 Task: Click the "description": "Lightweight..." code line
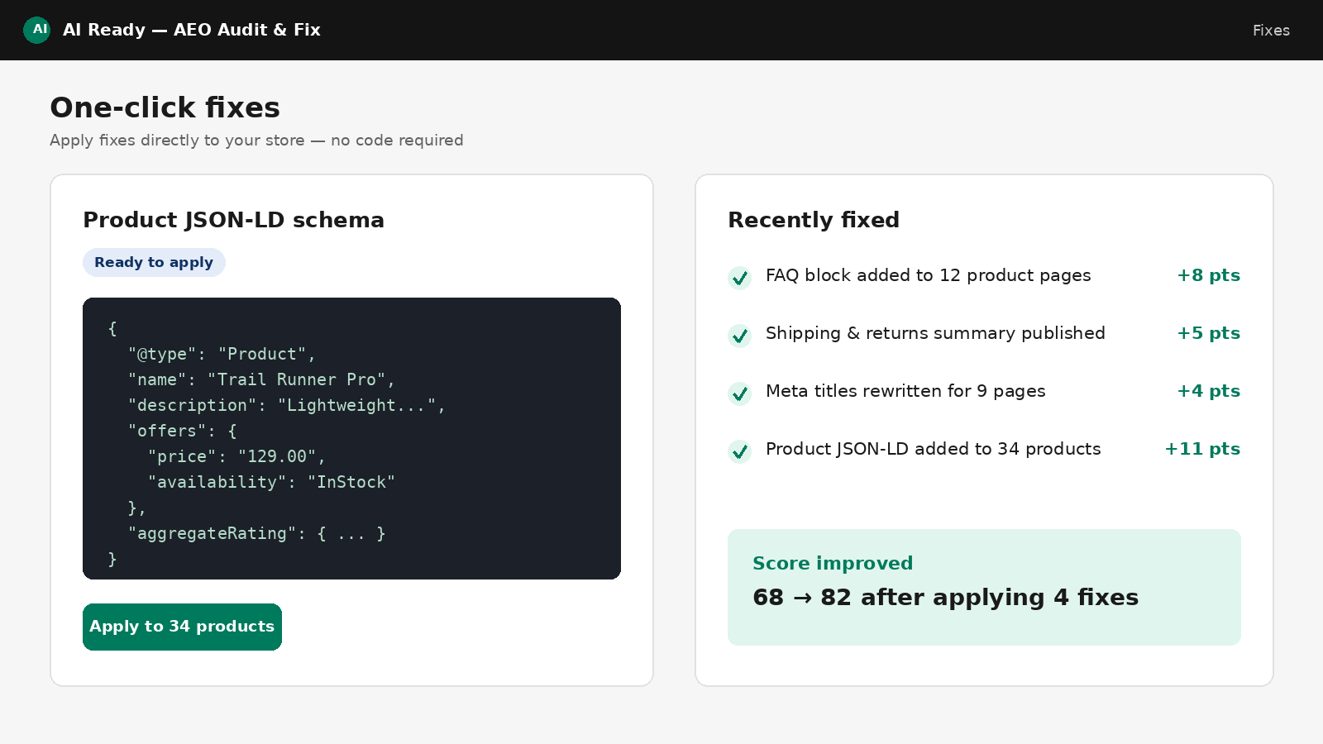click(287, 405)
